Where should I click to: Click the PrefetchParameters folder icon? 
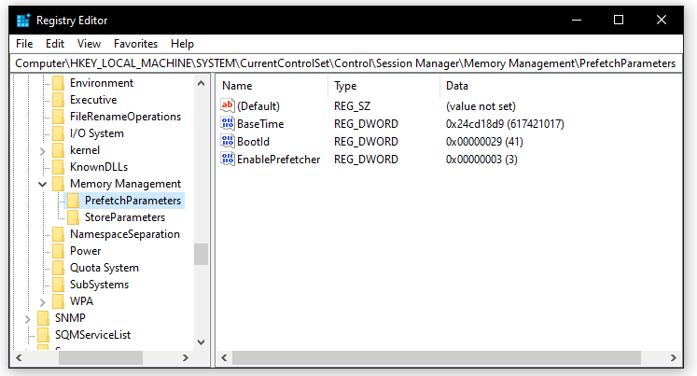coord(74,201)
